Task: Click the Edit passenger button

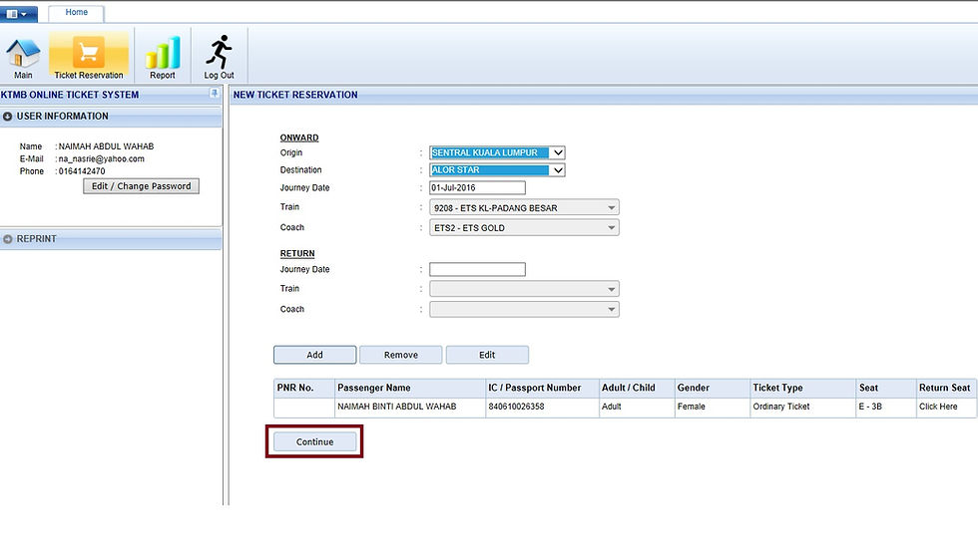Action: point(487,355)
